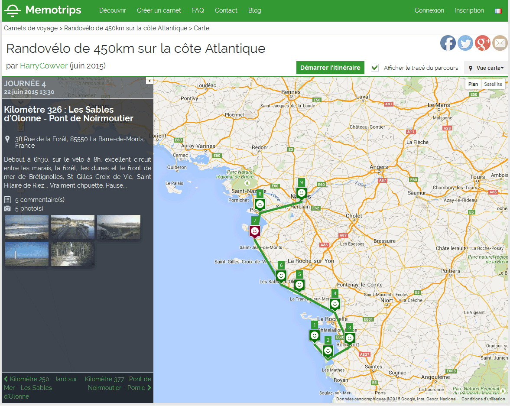Uncheck Afficher le tracé du parcours
510x406 pixels.
coord(375,68)
